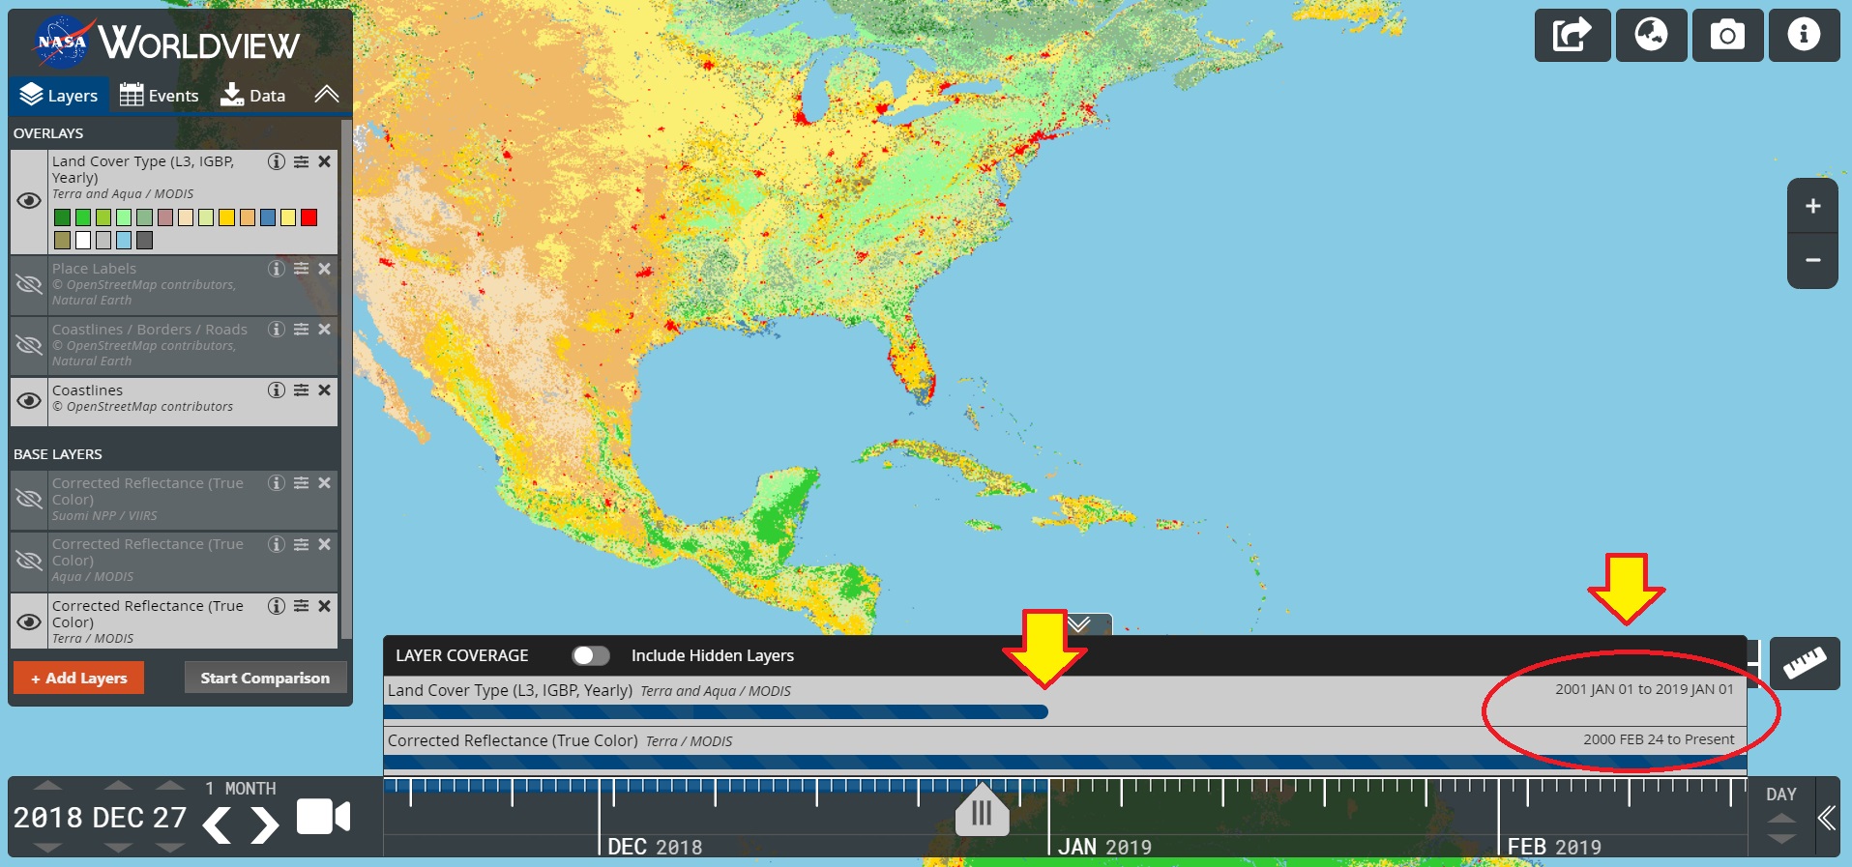The image size is (1852, 867).
Task: Show info for Place Labels layer
Action: [277, 269]
